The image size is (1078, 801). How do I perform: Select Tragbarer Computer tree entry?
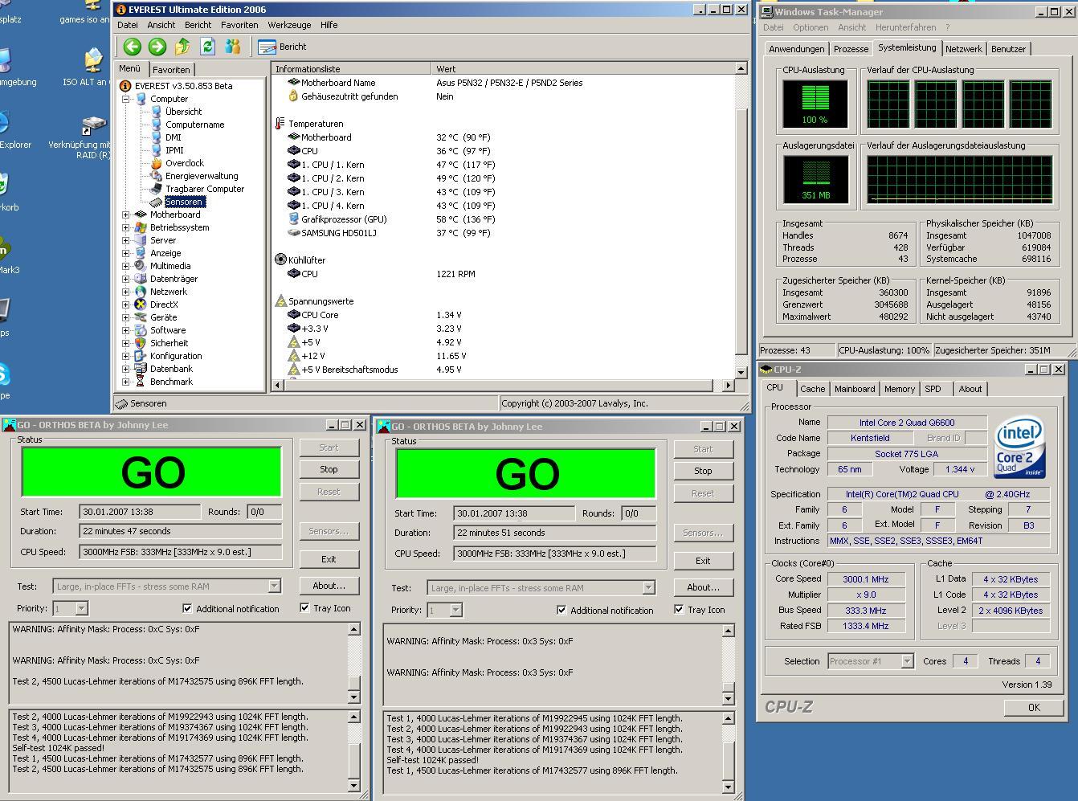[205, 189]
